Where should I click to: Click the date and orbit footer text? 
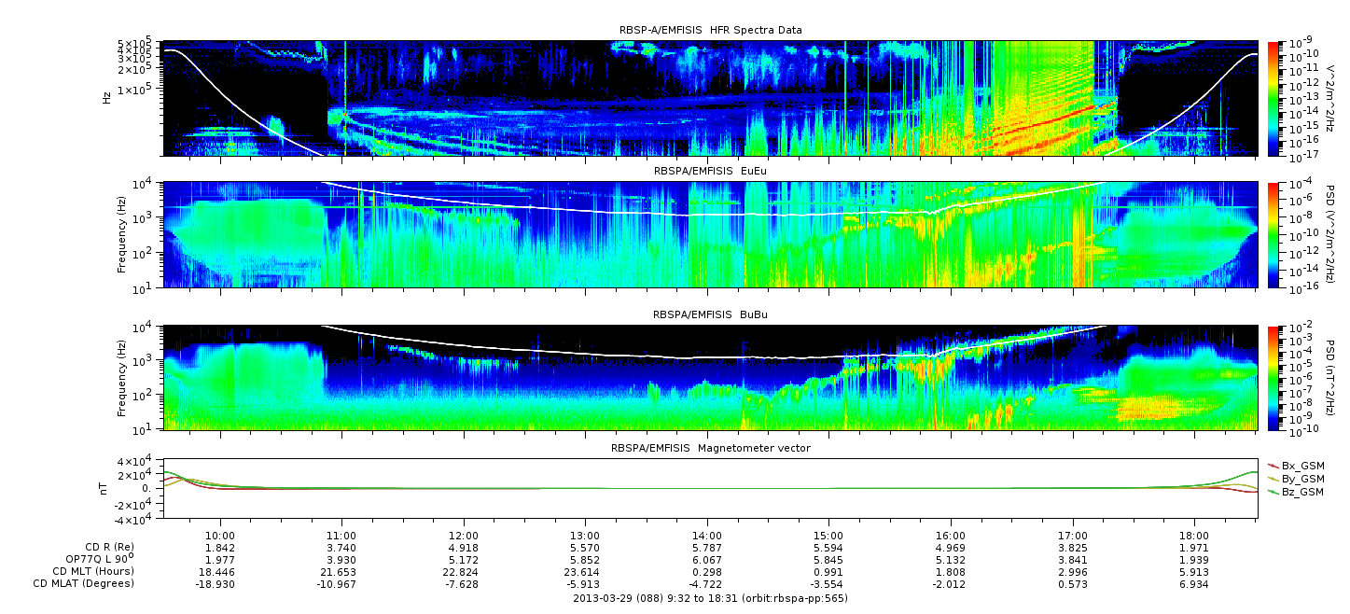tap(710, 598)
